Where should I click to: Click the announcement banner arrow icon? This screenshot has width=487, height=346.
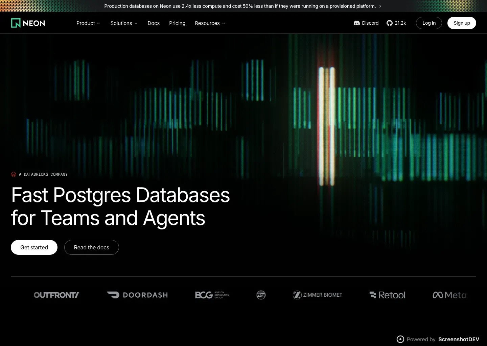380,6
